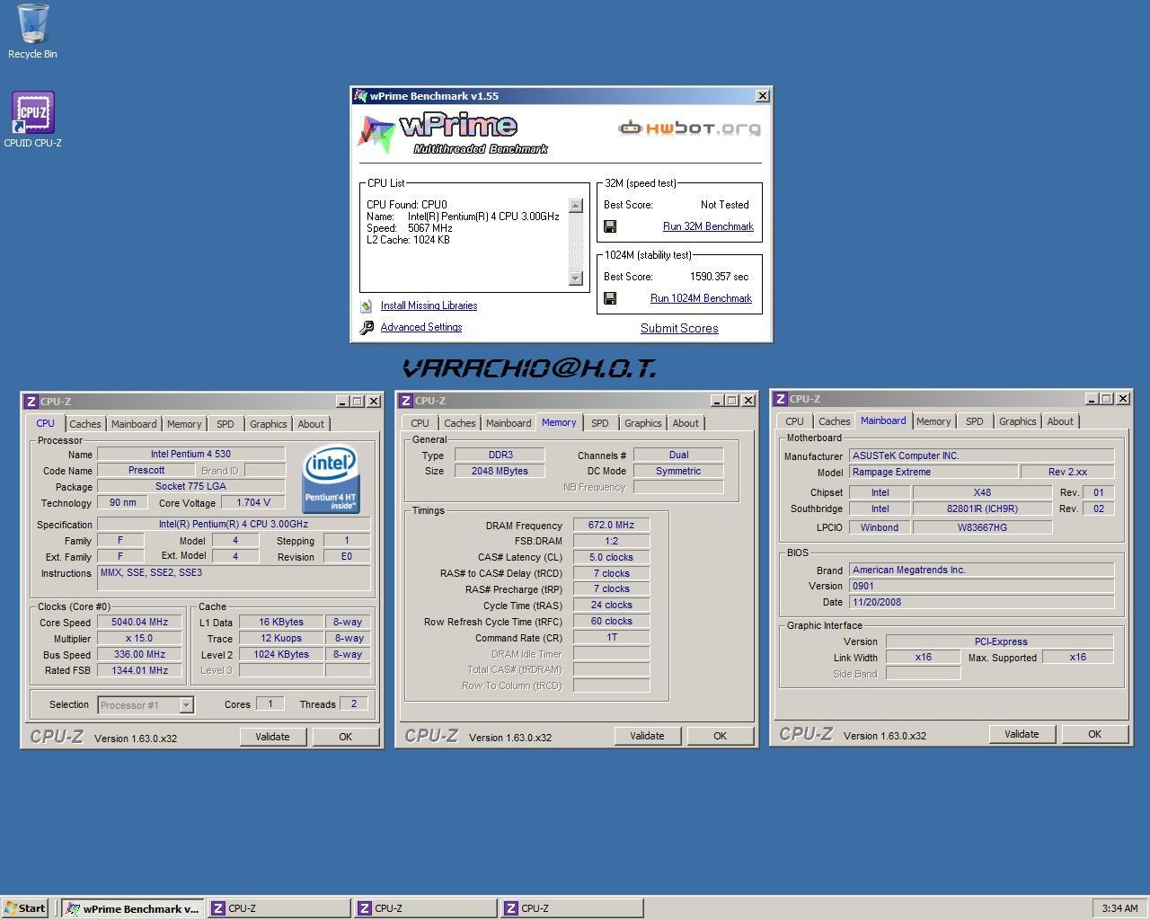The width and height of the screenshot is (1150, 920).
Task: Close the CPU-Z Memory window
Action: (x=747, y=401)
